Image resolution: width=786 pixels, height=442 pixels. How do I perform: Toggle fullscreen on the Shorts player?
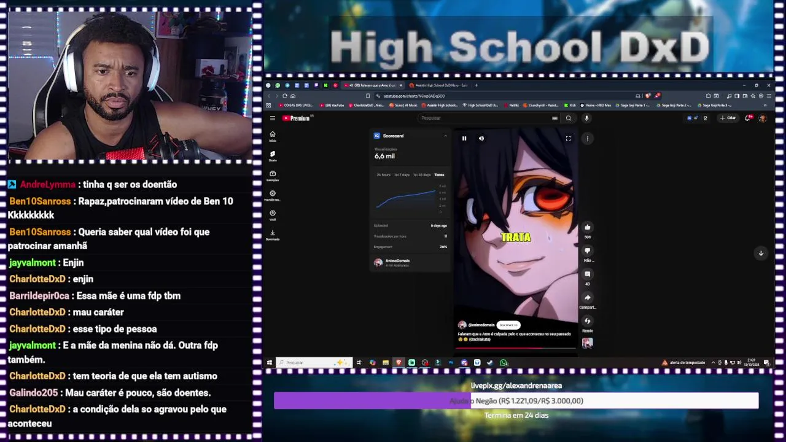(x=568, y=138)
